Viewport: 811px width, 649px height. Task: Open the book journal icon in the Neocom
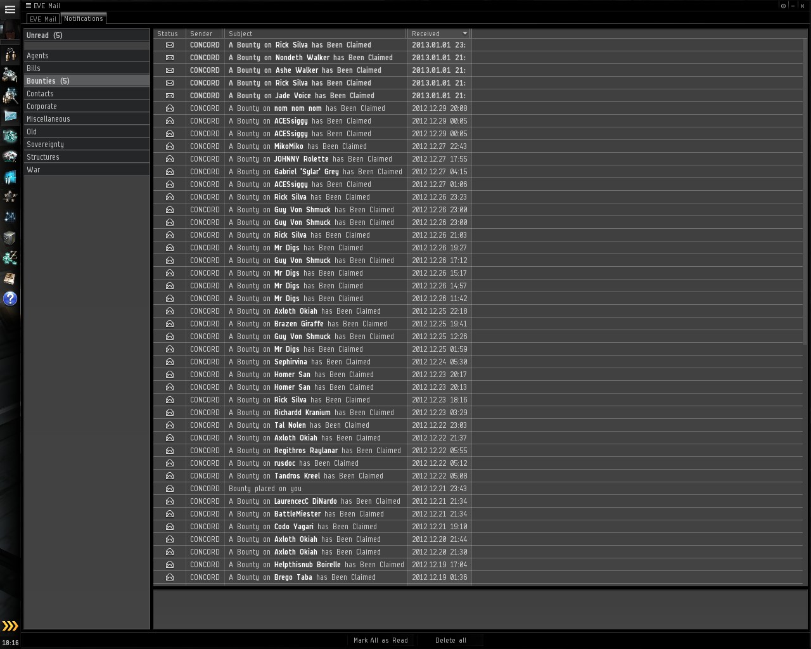click(x=10, y=278)
